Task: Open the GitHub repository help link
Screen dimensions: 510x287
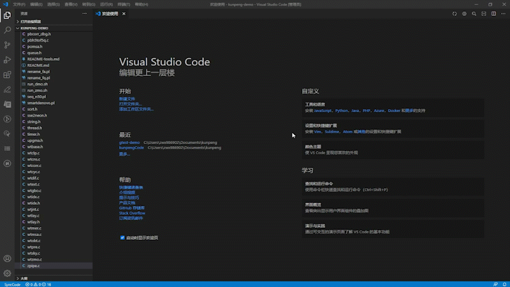Action: click(132, 208)
